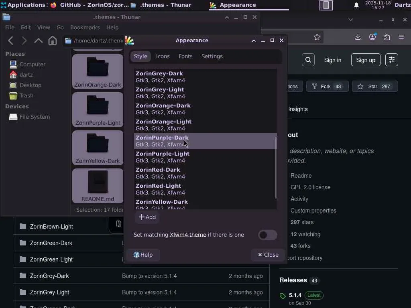Click the theme list scrollbar
This screenshot has width=411, height=308.
coord(275,168)
